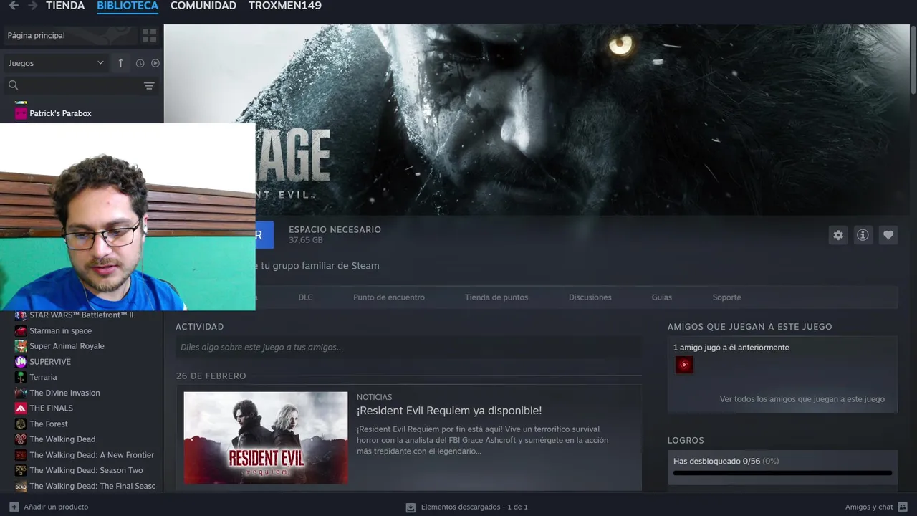917x516 pixels.
Task: Open friends chat icon at bottom right
Action: [903, 507]
